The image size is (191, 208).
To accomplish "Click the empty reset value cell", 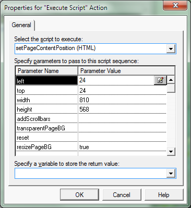I will pyautogui.click(x=122, y=138).
